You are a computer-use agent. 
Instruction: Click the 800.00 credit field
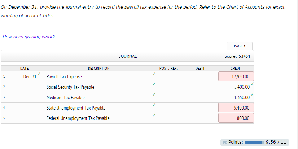236,118
